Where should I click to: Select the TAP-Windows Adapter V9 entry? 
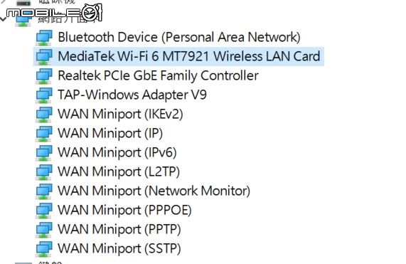pyautogui.click(x=132, y=95)
